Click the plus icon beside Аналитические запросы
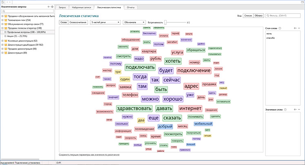Screen dimensions: 305x165 tap(49, 7)
